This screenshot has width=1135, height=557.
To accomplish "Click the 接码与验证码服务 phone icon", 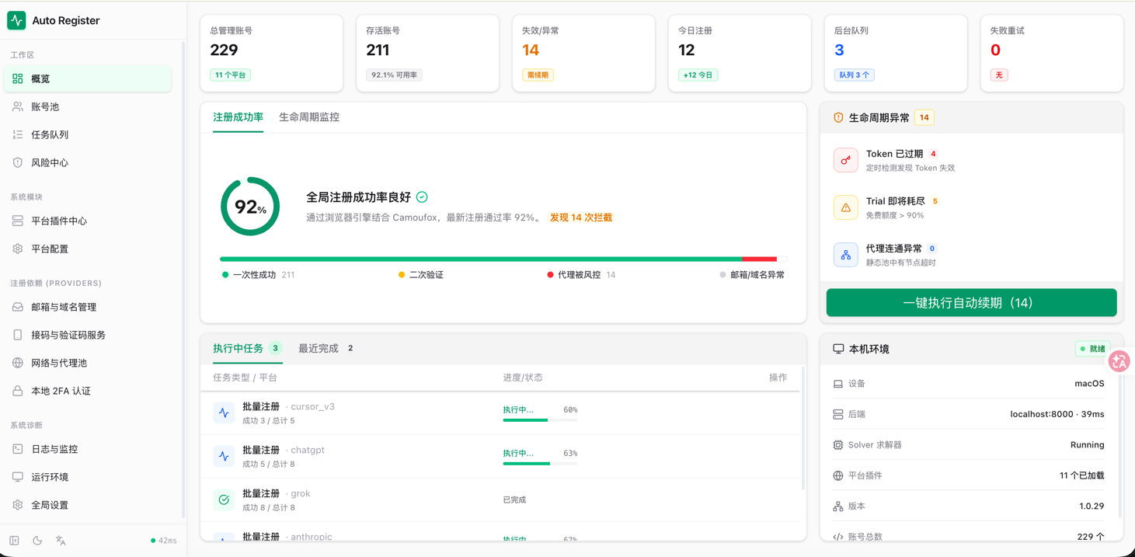I will [18, 335].
